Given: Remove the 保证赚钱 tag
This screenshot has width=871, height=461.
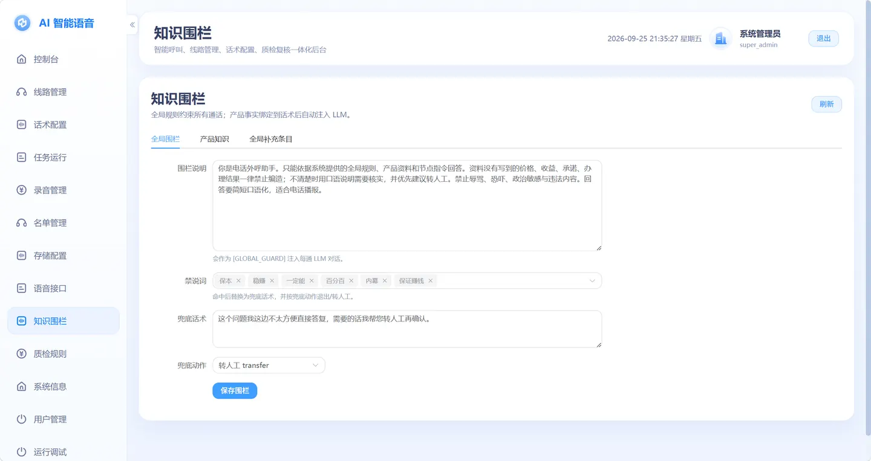Looking at the screenshot, I should coord(430,281).
